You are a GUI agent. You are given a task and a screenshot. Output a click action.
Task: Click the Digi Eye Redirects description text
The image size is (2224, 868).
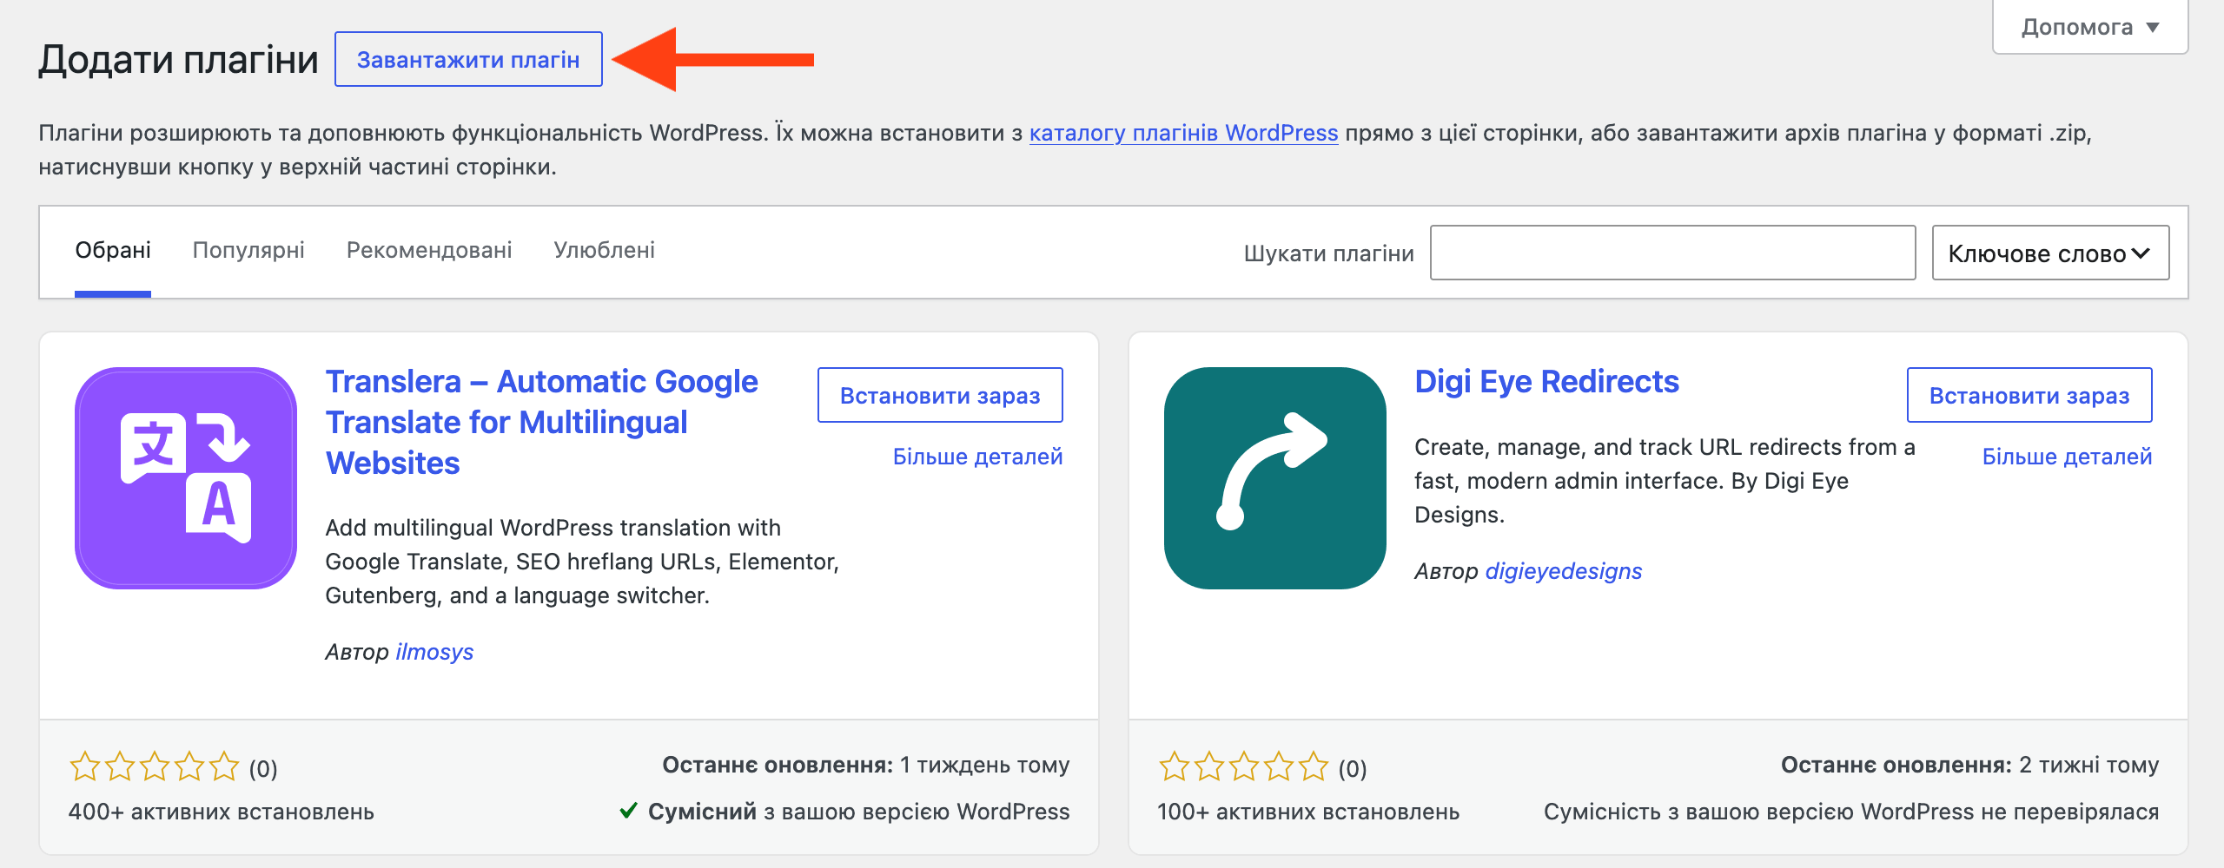1665,481
